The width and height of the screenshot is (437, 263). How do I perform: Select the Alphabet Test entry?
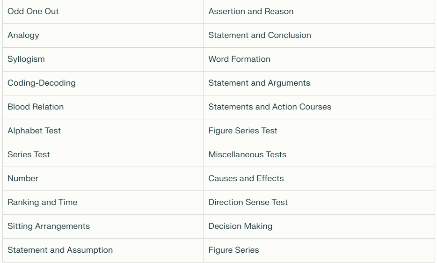pos(103,131)
